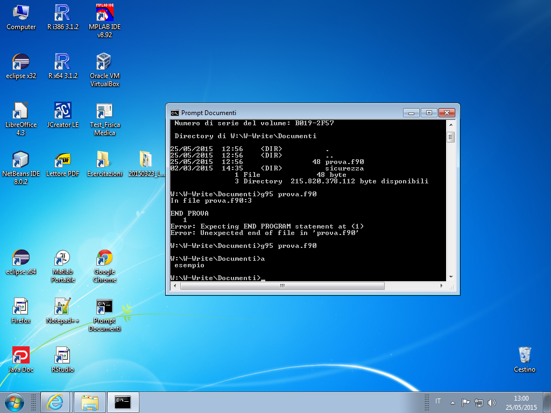
Task: Open the MPLAB IDE v8.92 desktop icon
Action: [x=104, y=13]
